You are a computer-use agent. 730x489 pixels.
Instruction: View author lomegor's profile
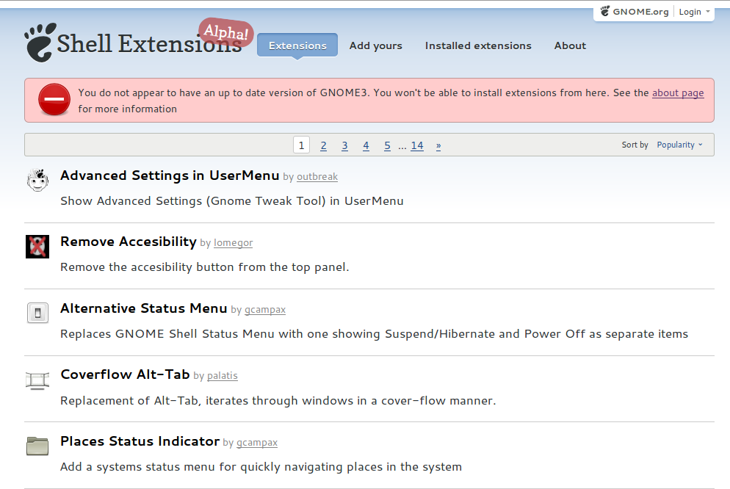click(x=234, y=243)
